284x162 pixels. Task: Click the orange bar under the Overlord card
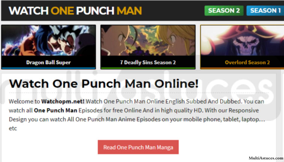[242, 68]
